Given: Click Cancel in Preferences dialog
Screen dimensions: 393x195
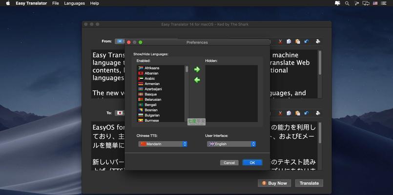Looking at the screenshot, I should [229, 163].
